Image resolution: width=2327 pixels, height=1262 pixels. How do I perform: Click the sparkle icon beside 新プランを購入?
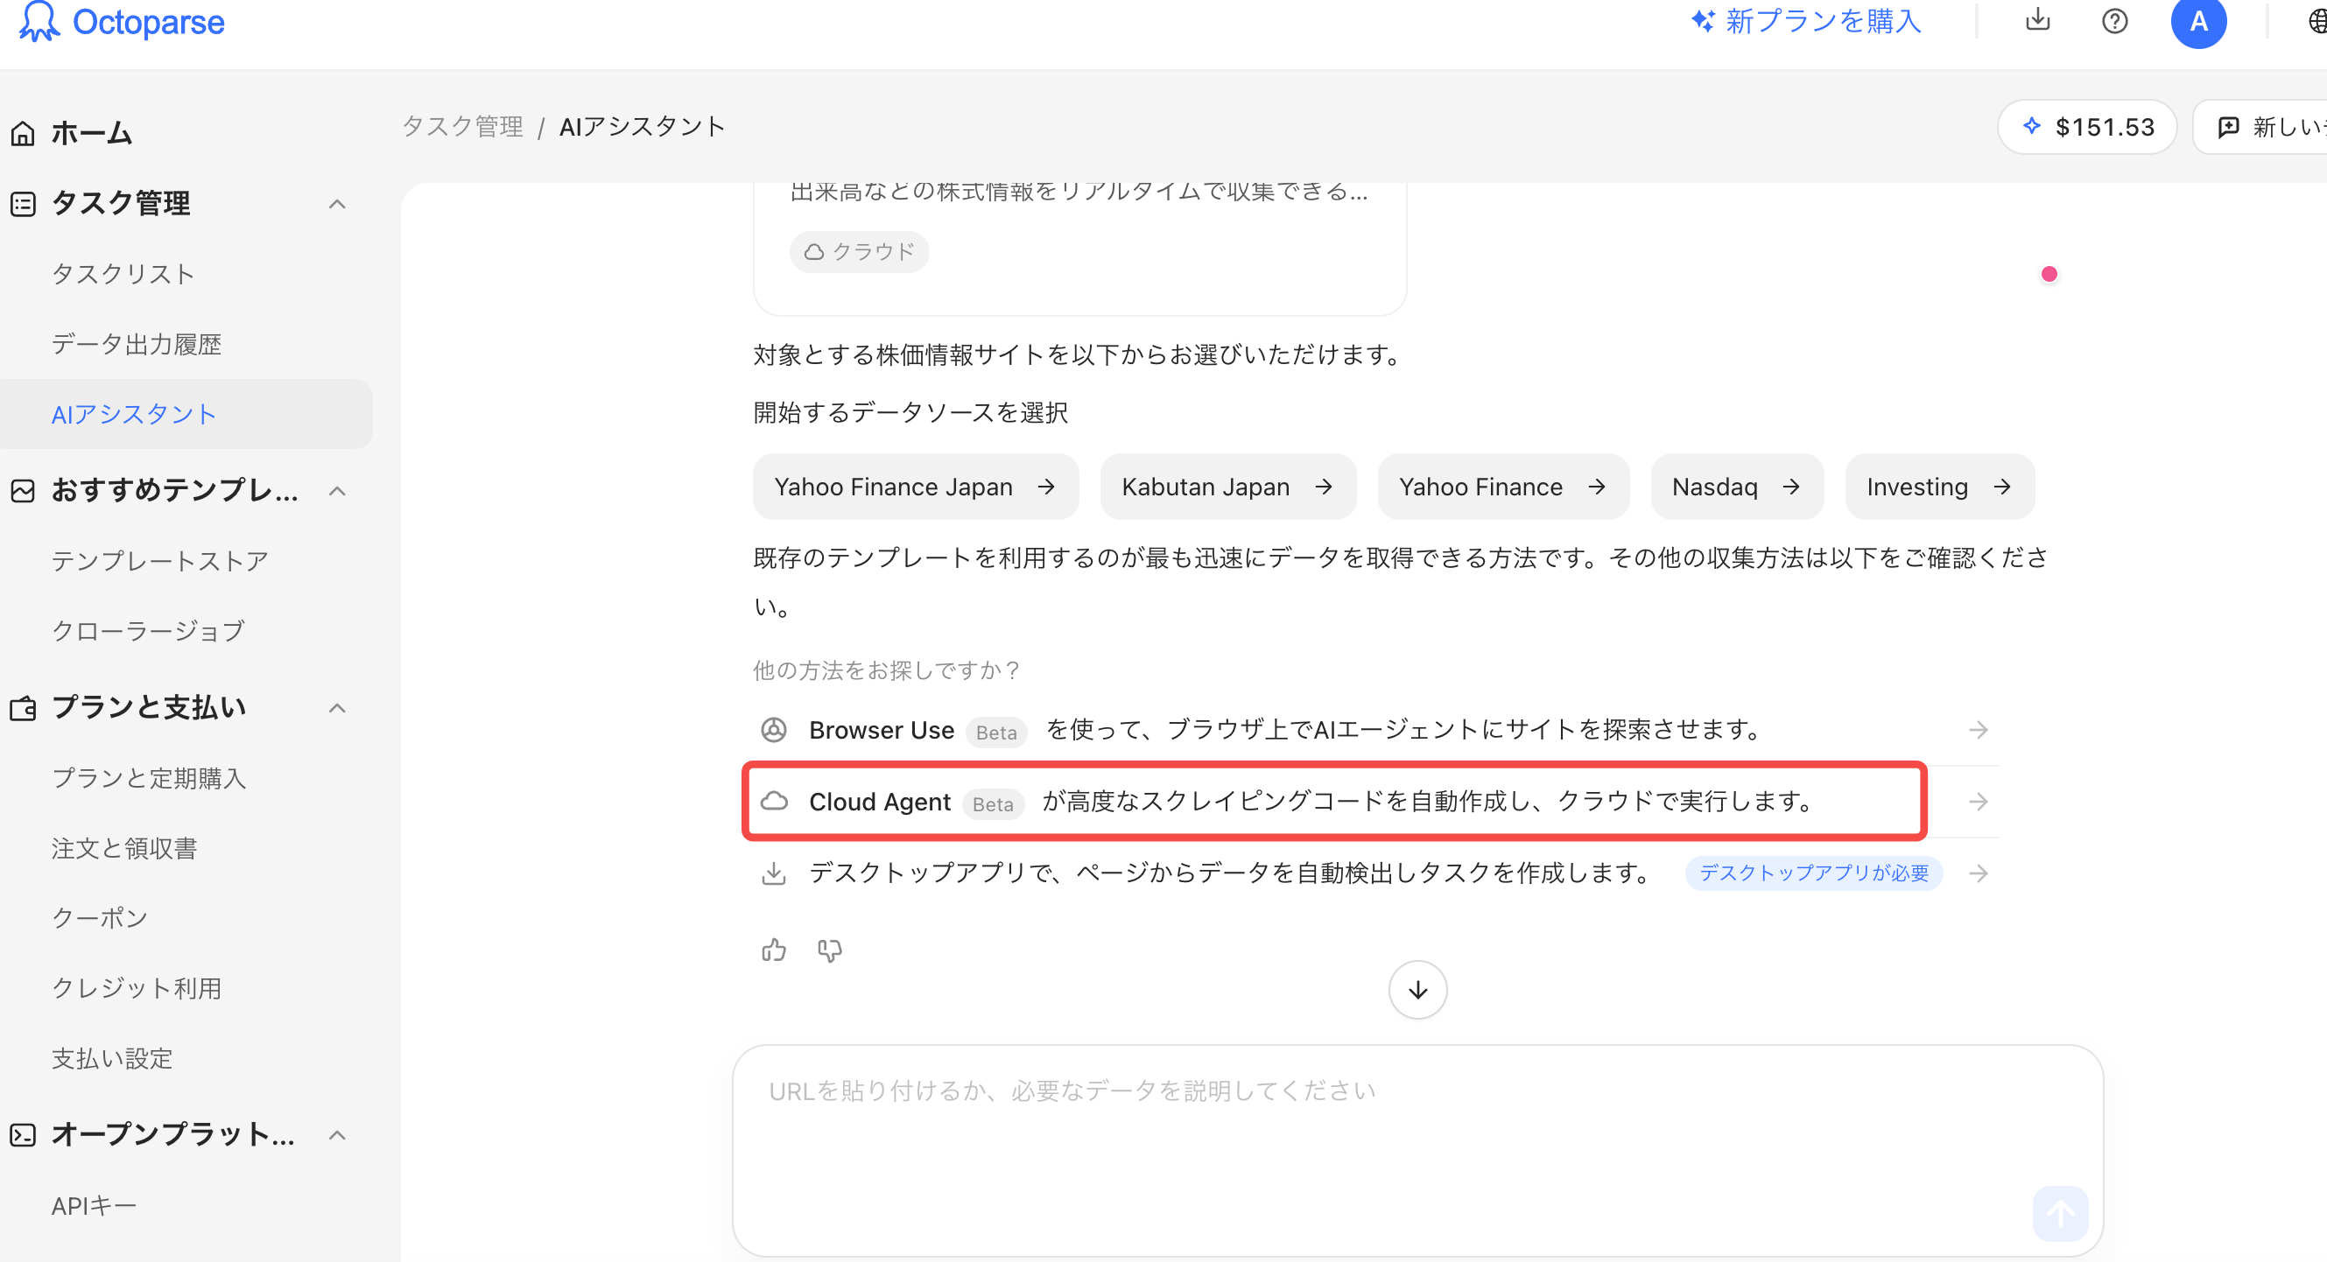[1703, 21]
